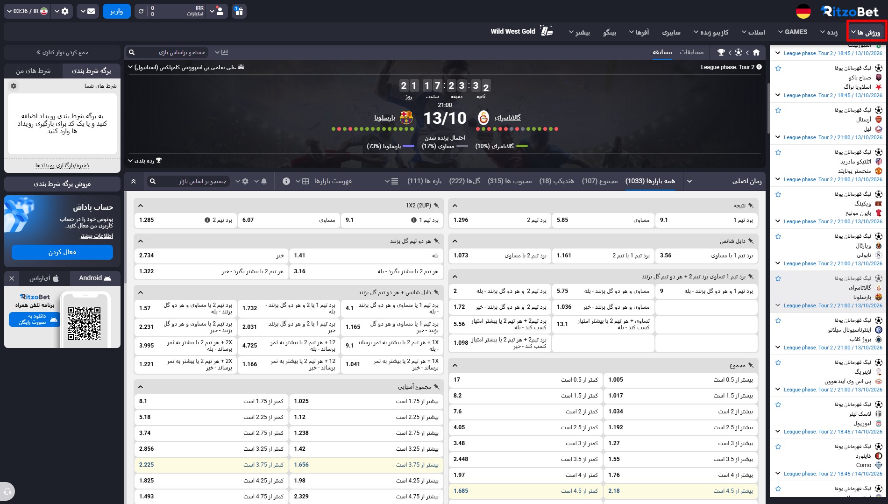This screenshot has height=504, width=888.
Task: Collapse the نتیجه market section
Action: point(455,206)
